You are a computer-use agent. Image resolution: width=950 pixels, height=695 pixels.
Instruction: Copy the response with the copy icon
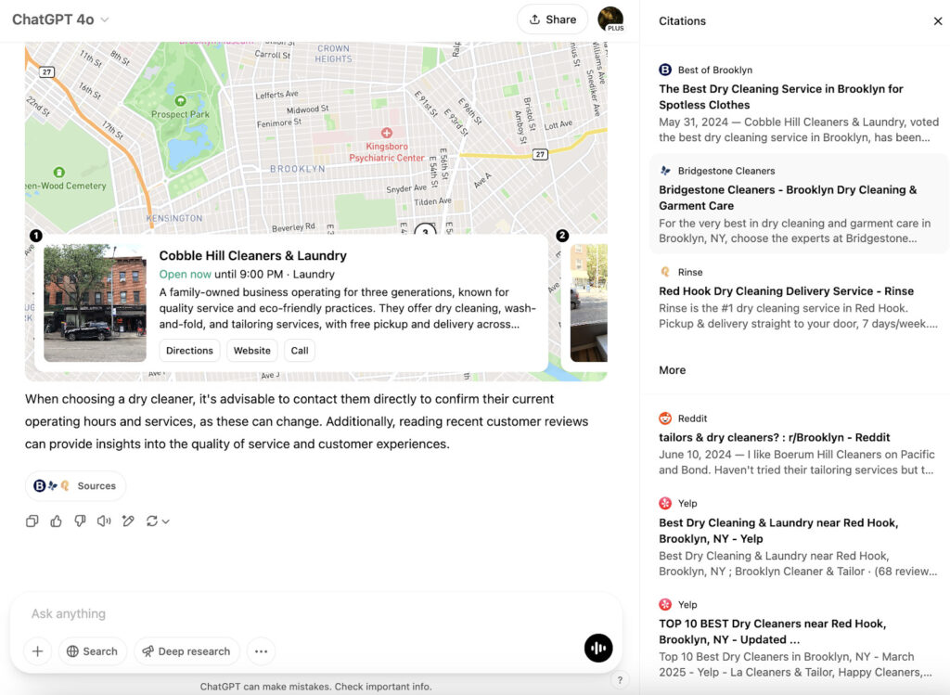[32, 521]
